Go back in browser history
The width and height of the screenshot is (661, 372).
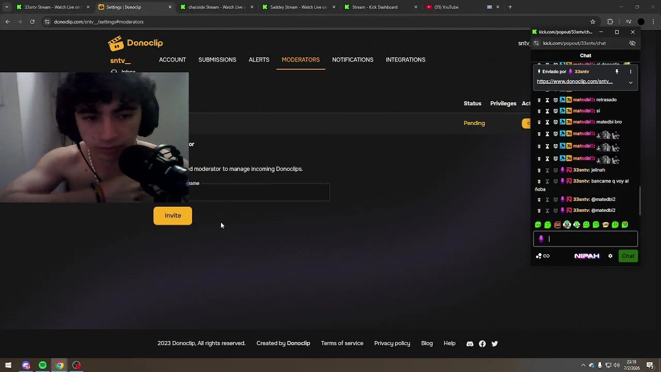point(7,22)
